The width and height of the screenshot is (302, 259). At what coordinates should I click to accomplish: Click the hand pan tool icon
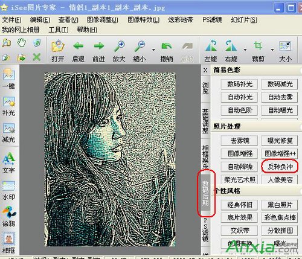(21, 43)
